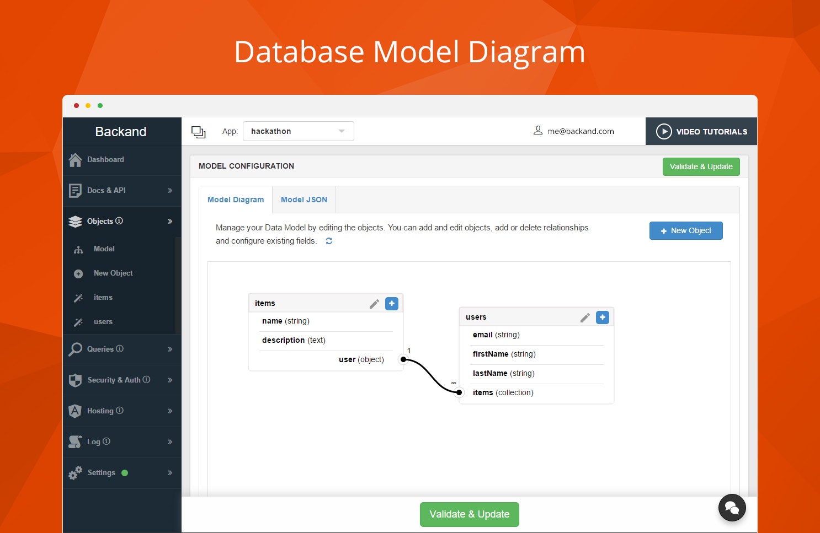Click the Settings gears icon
The image size is (820, 533).
pos(76,473)
